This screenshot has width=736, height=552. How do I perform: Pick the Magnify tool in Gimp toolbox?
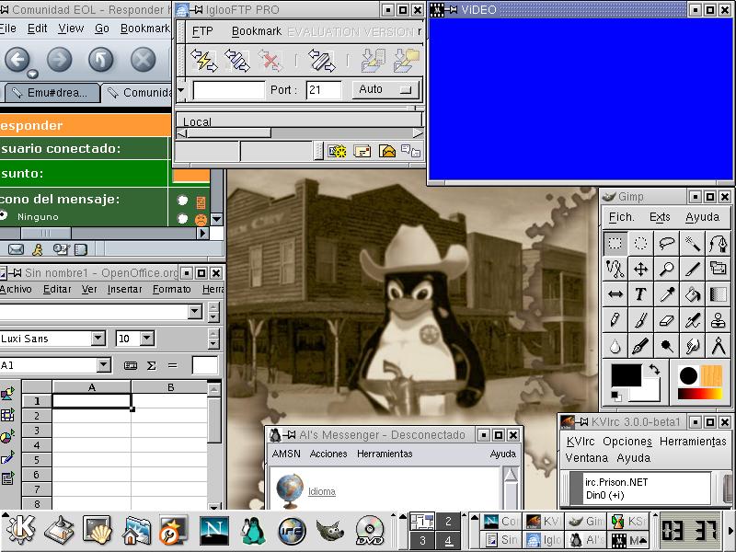666,269
